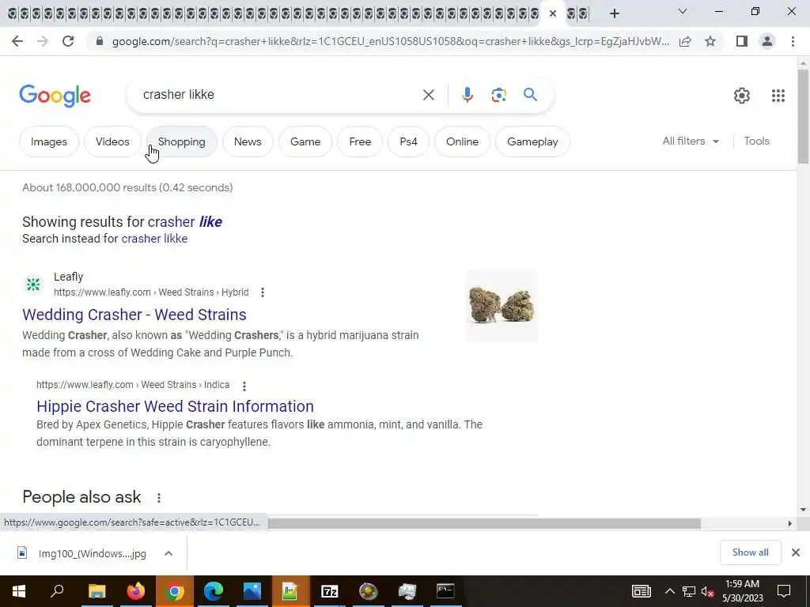Share this page icon in address bar
The image size is (810, 607).
click(685, 41)
